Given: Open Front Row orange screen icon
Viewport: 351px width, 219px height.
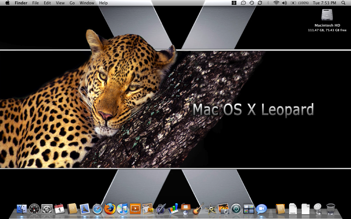Looking at the screenshot, I should tap(135, 209).
